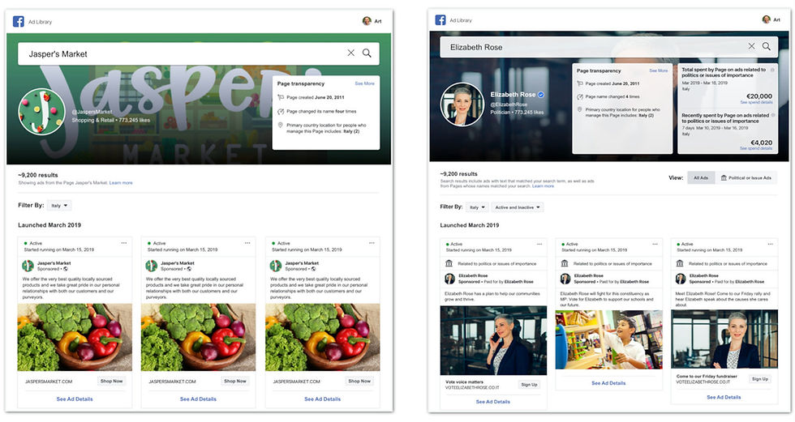Click Elizabeth Rose avatar on schools ad
795x422 pixels.
click(565, 279)
